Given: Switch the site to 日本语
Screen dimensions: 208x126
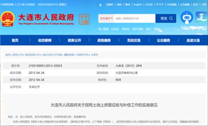Looking at the screenshot, I should pyautogui.click(x=149, y=4).
